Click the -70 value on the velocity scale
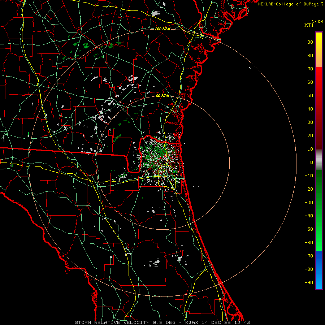 [309, 256]
